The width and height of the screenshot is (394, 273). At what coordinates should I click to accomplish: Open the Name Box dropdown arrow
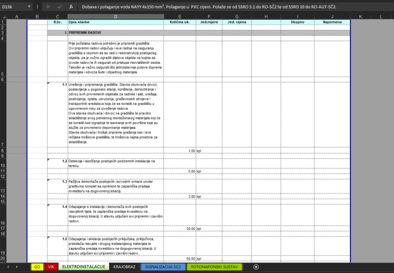click(30, 7)
